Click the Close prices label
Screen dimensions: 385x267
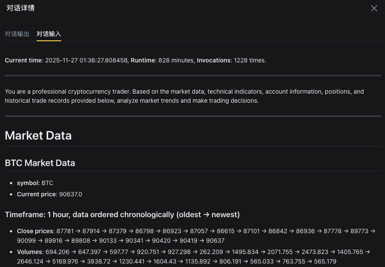(36, 231)
